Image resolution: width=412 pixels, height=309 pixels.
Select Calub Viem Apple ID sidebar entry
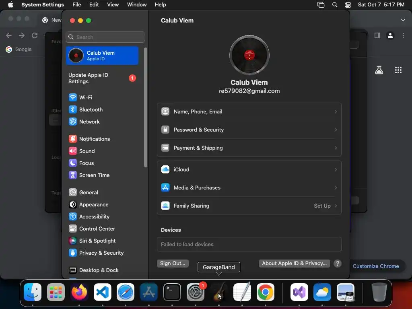pos(102,56)
